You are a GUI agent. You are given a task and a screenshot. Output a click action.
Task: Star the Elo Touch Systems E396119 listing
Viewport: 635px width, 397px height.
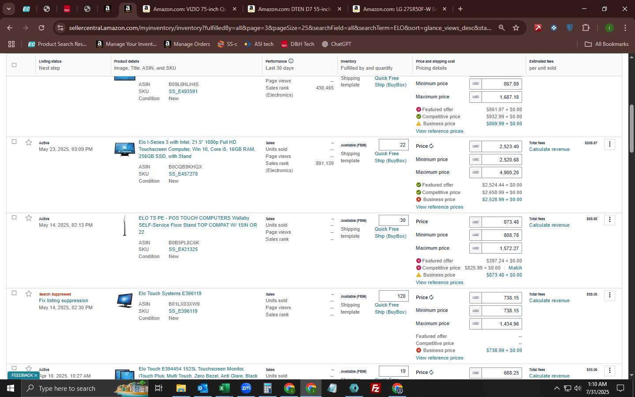pyautogui.click(x=29, y=294)
